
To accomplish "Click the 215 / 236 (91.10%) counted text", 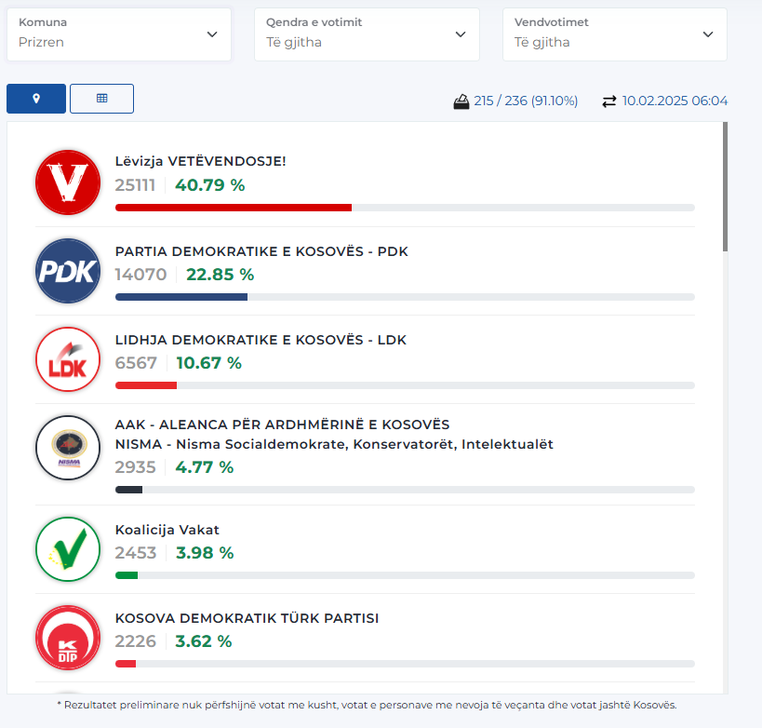I will click(526, 101).
